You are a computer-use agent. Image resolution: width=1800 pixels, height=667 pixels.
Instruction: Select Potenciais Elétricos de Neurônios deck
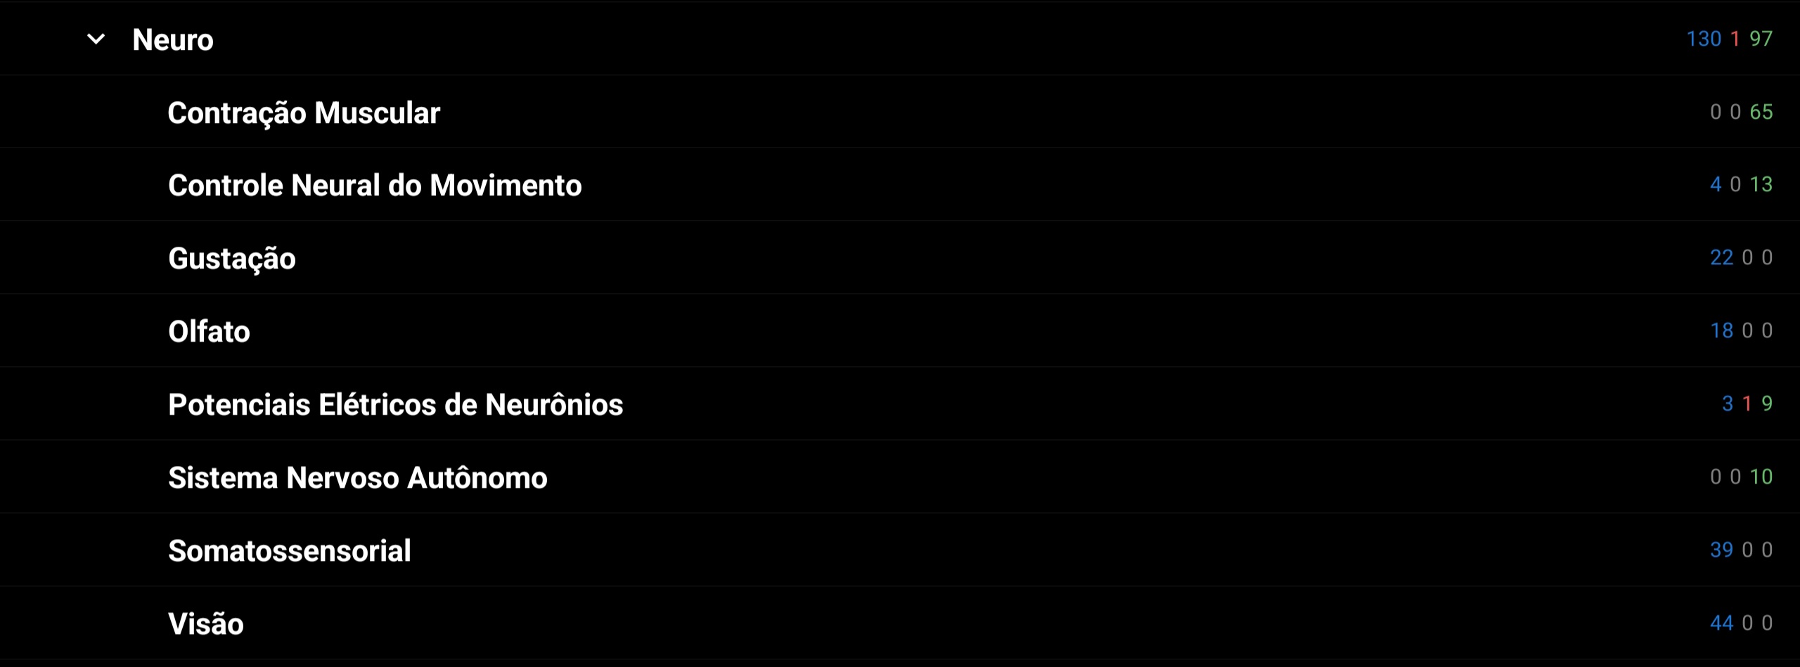396,405
